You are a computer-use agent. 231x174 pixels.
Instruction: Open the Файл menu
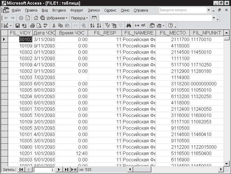click(18, 10)
